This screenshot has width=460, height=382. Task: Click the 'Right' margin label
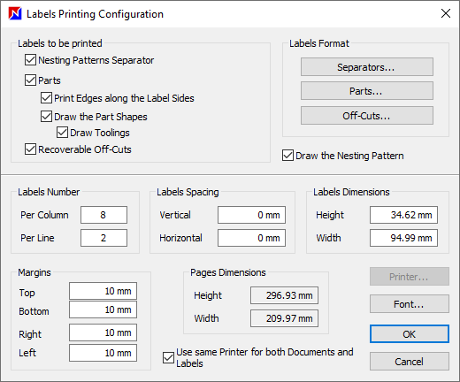pos(30,334)
